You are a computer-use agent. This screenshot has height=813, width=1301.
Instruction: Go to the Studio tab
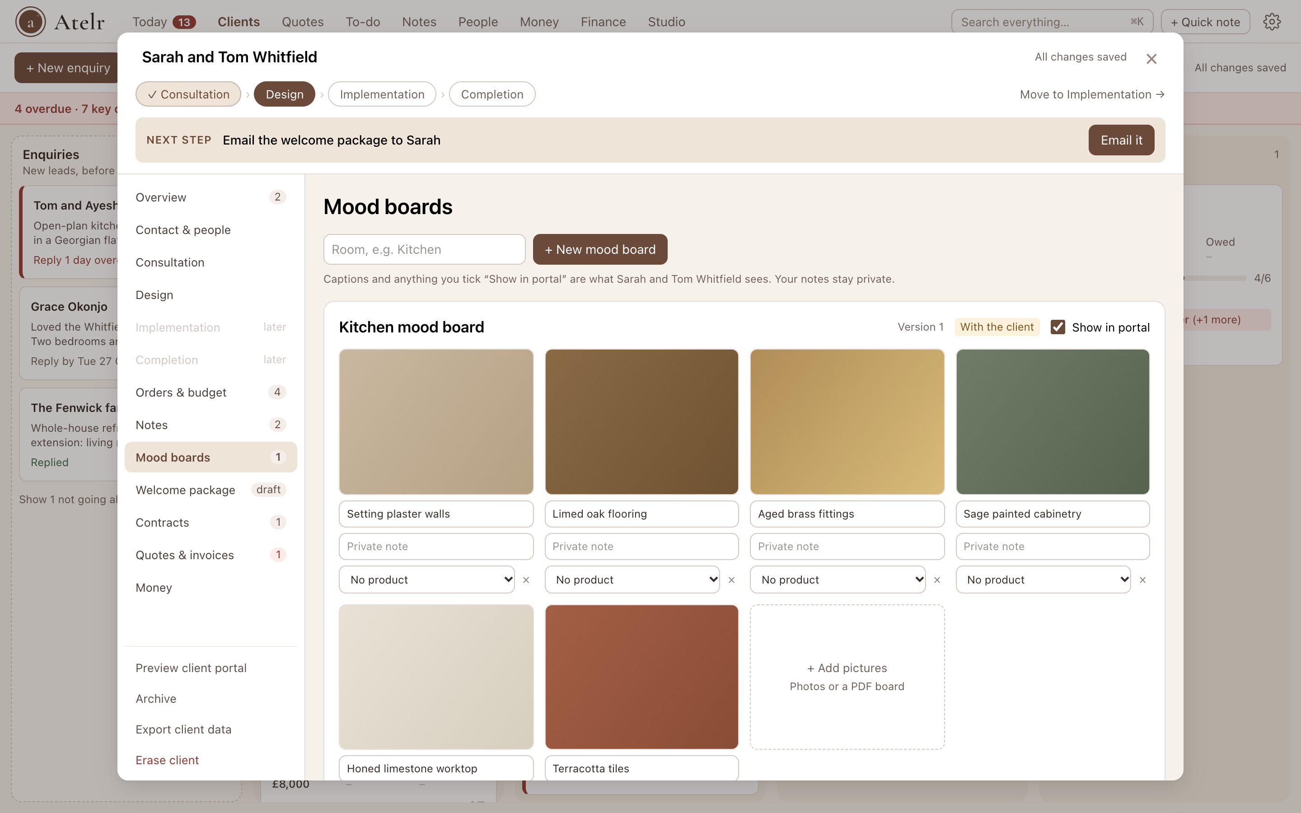(666, 22)
